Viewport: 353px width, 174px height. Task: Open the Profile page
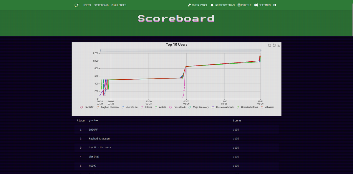click(x=244, y=5)
